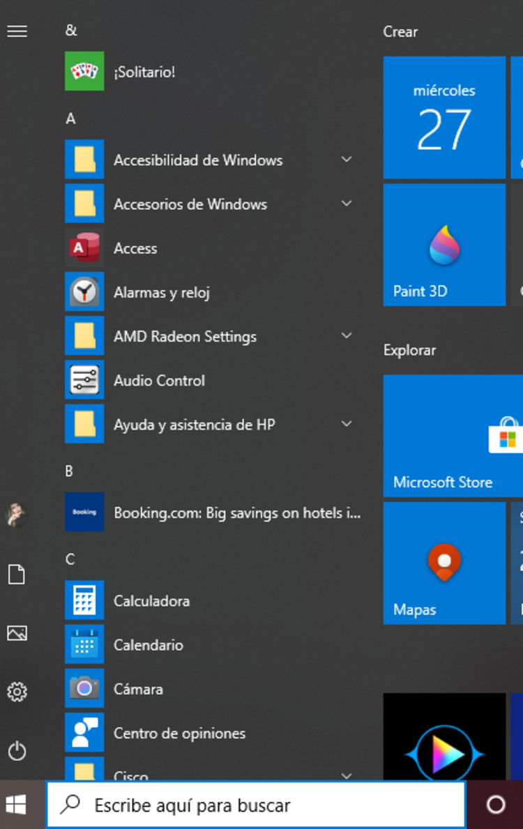Select the Cámara label
The image size is (523, 829).
point(139,689)
